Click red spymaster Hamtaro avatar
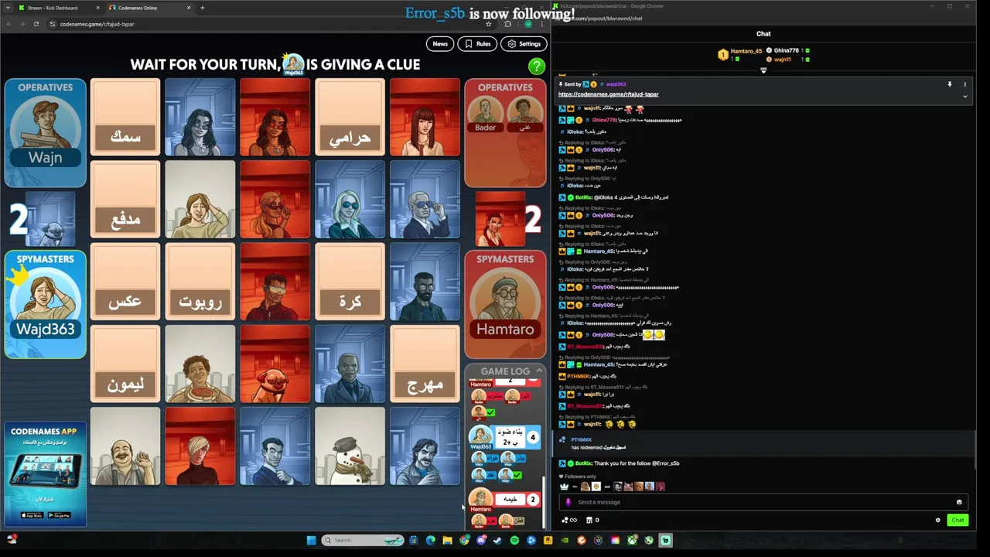Screen dimensions: 990x557 (505, 294)
